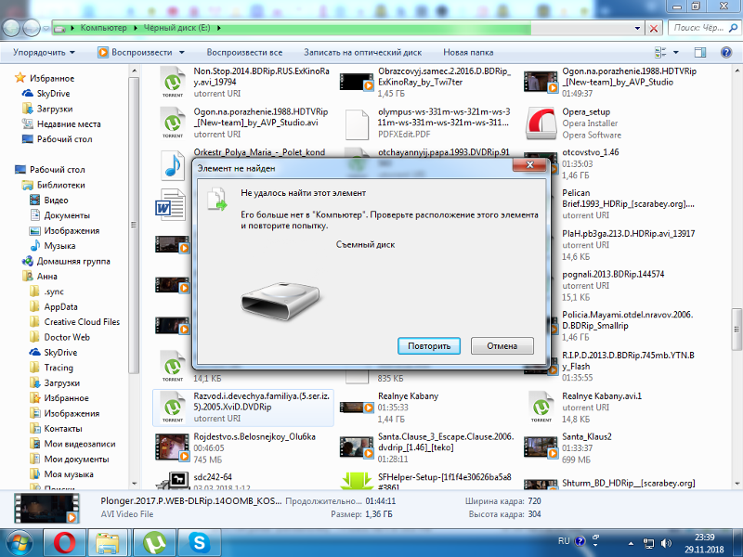Open the Упорядочить menu

(44, 52)
